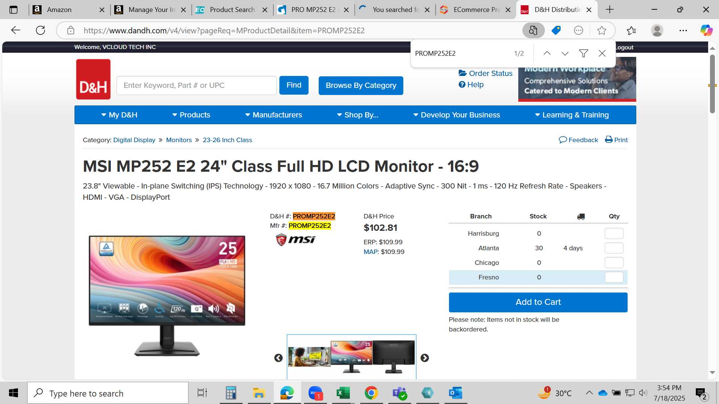Add this page to favorites with the star
Screen dimensions: 719x404
point(602,30)
